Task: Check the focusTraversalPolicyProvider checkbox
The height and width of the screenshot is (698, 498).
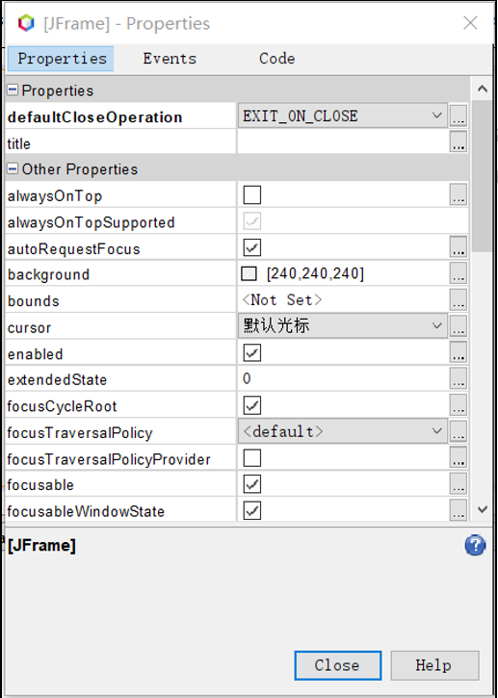Action: pos(252,457)
